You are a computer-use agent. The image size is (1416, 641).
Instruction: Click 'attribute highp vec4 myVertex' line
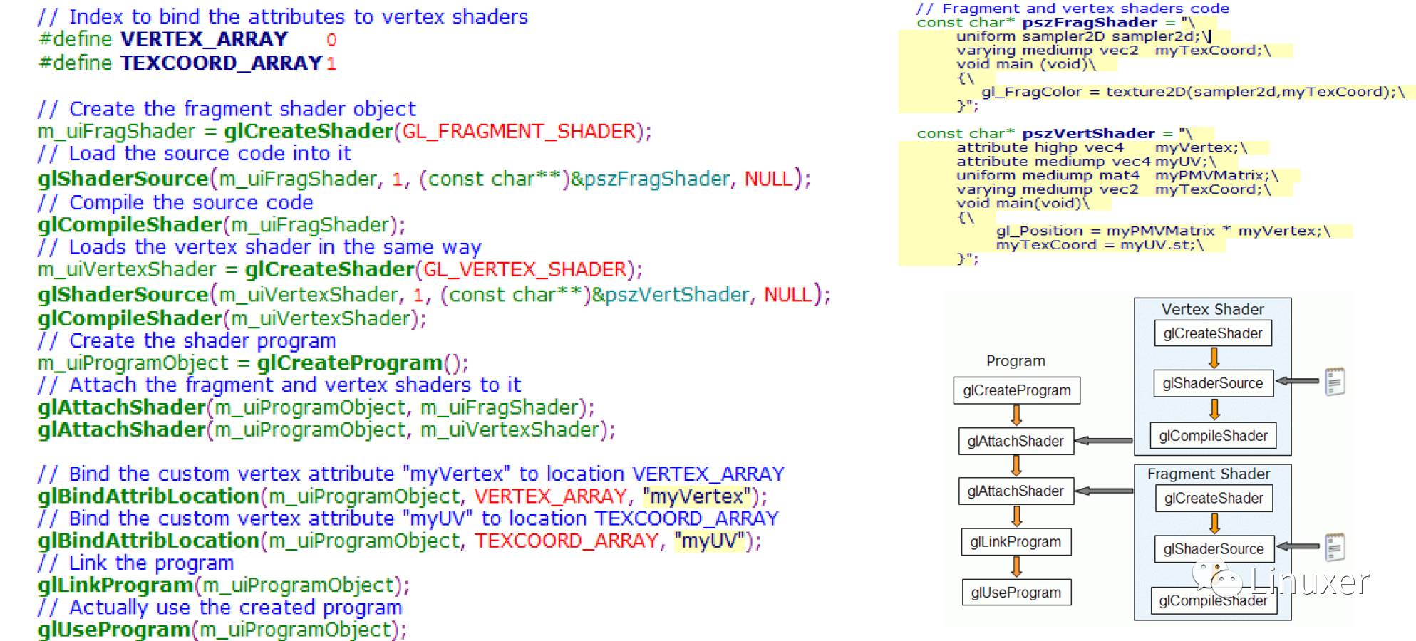[1102, 147]
